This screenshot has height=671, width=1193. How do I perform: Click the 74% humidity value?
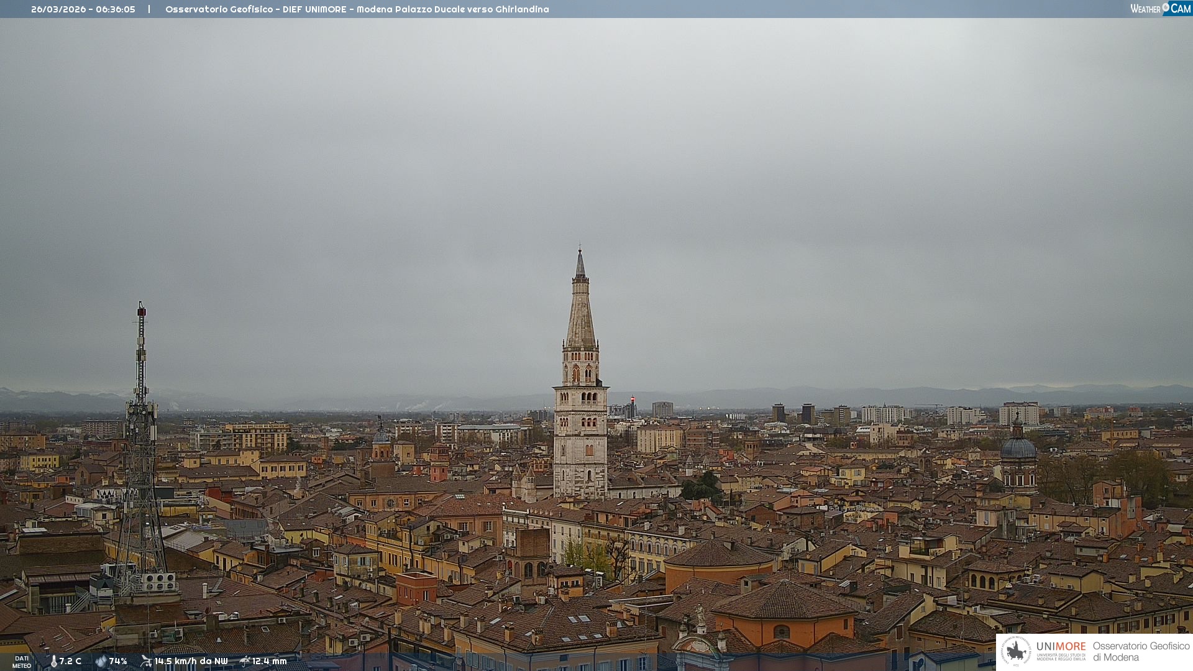(x=118, y=661)
